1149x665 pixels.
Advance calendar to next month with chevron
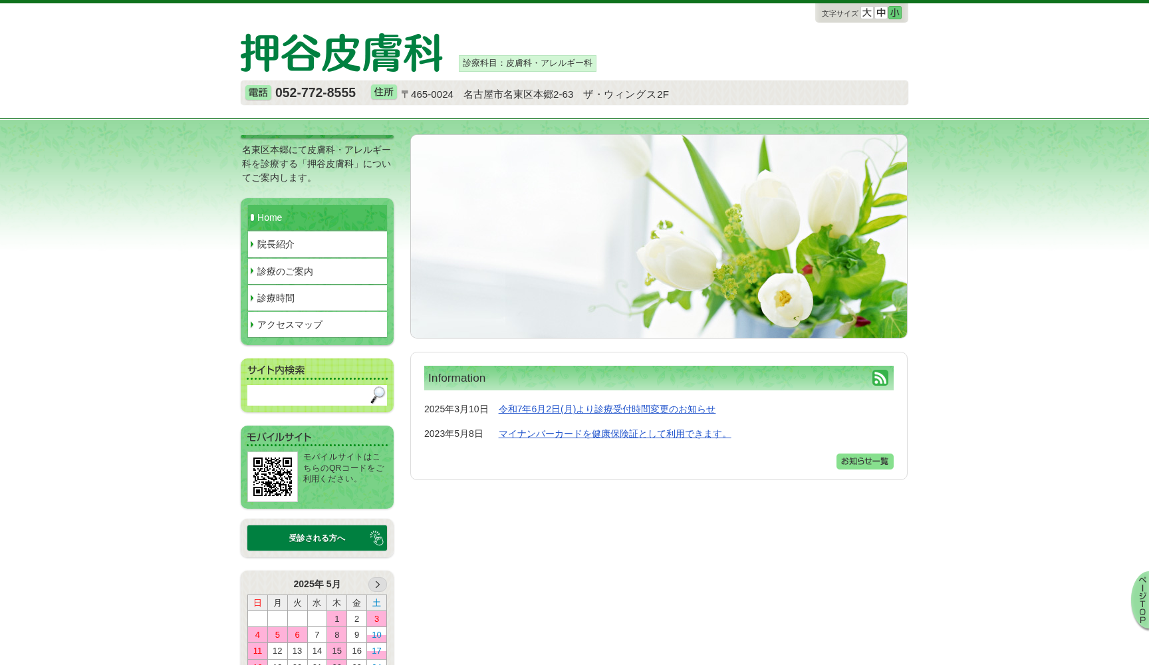377,584
